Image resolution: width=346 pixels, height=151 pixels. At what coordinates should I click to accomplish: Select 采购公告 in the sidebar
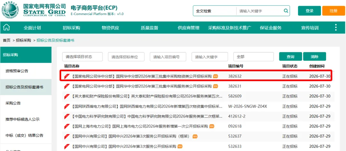pos(26,103)
